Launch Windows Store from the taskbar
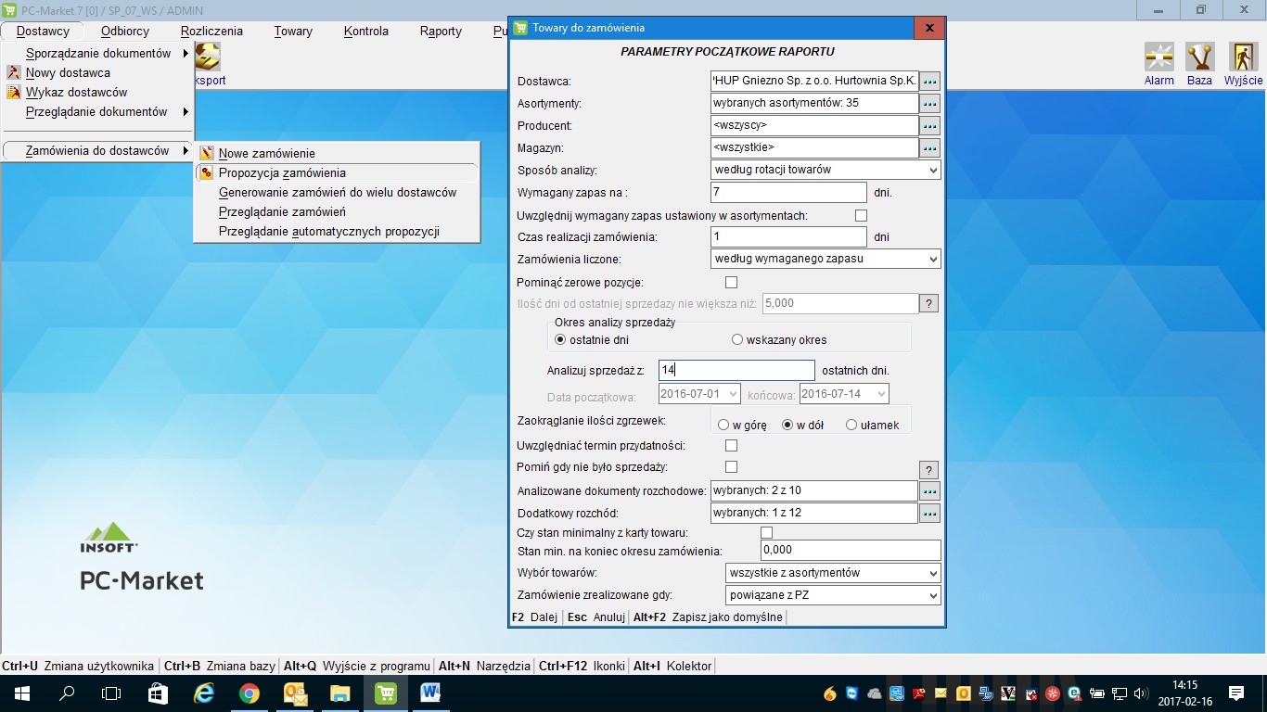 coord(158,693)
